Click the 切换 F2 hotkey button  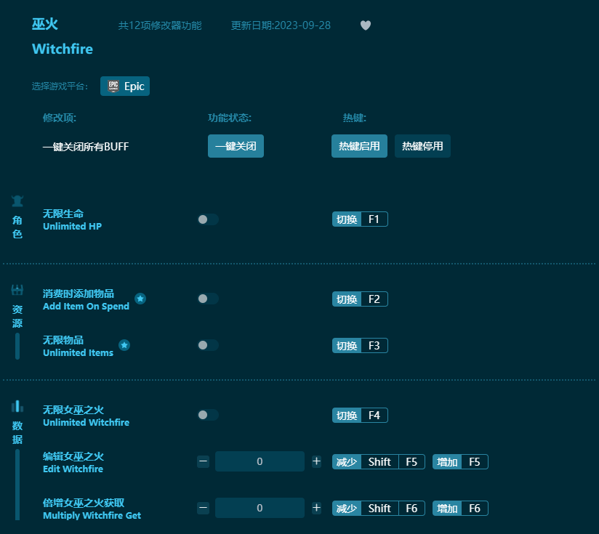[361, 299]
